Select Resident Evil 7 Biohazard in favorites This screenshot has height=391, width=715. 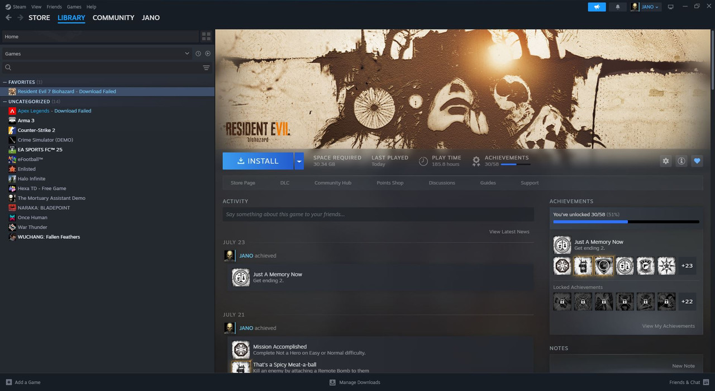pyautogui.click(x=107, y=92)
